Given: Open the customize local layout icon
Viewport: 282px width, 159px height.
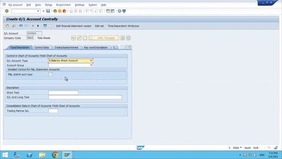Looking at the screenshot, I should (124, 11).
